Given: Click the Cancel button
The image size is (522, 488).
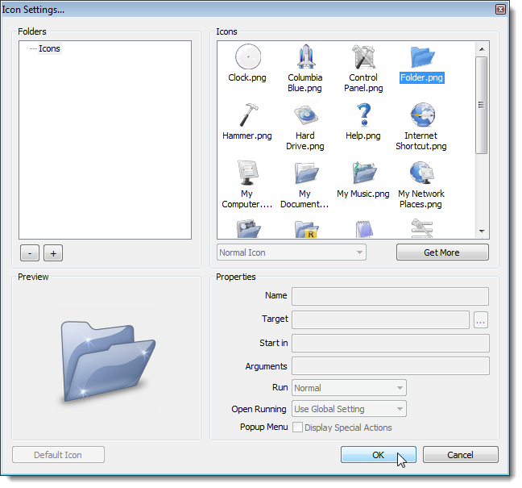Looking at the screenshot, I should [461, 455].
